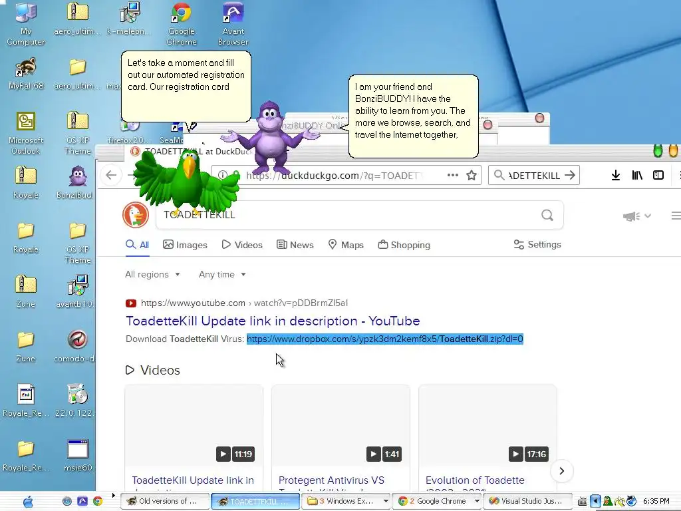Switch to Images search tab
681x511 pixels.
pos(185,245)
